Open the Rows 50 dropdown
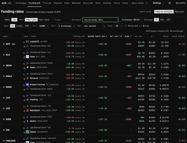The image size is (187, 143). pos(118,26)
